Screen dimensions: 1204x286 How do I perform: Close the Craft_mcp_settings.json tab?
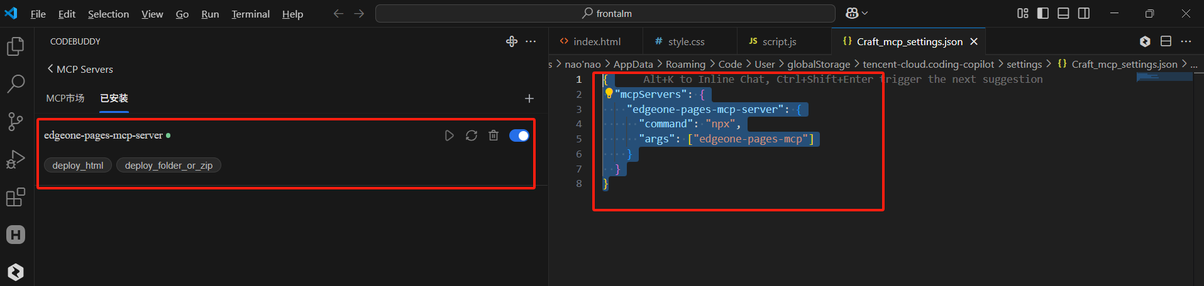pos(974,41)
